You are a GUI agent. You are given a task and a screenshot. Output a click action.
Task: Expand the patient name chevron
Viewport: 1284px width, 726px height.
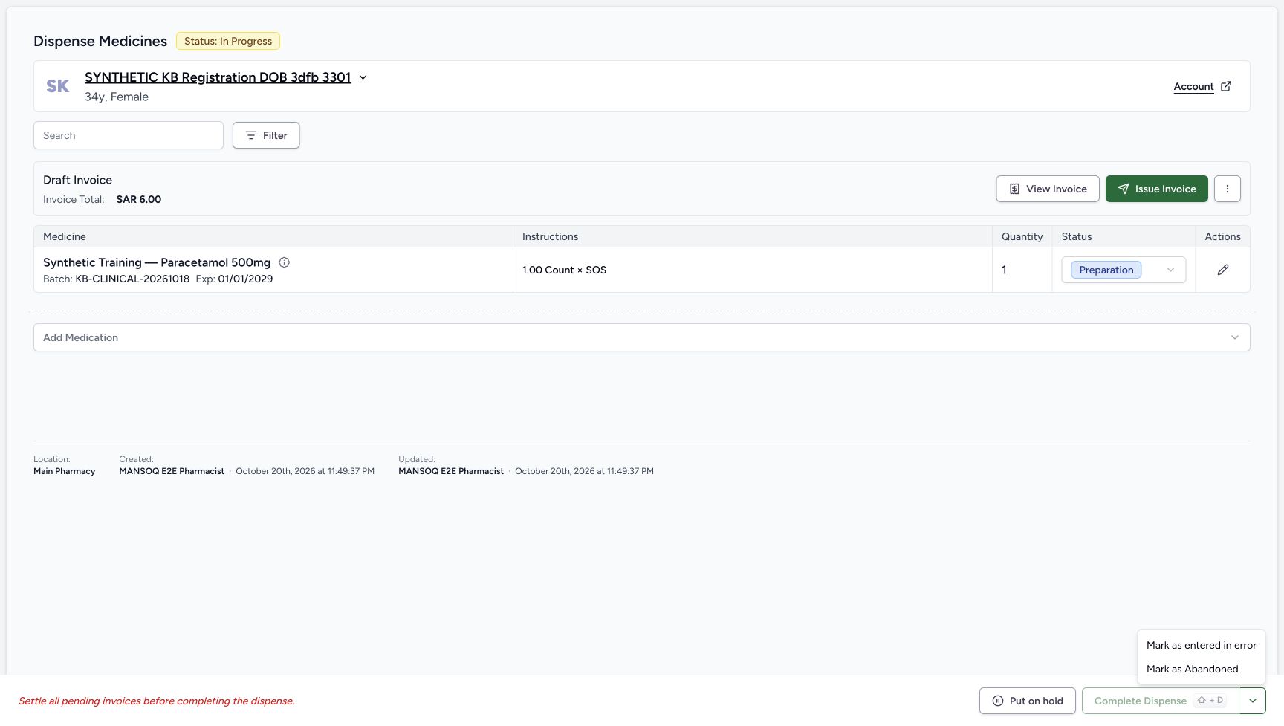(x=363, y=77)
